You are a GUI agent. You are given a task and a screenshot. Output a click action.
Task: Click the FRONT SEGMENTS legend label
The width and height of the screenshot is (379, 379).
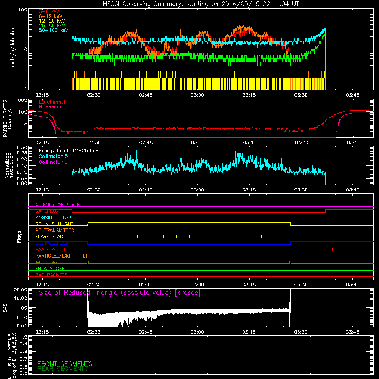65,364
